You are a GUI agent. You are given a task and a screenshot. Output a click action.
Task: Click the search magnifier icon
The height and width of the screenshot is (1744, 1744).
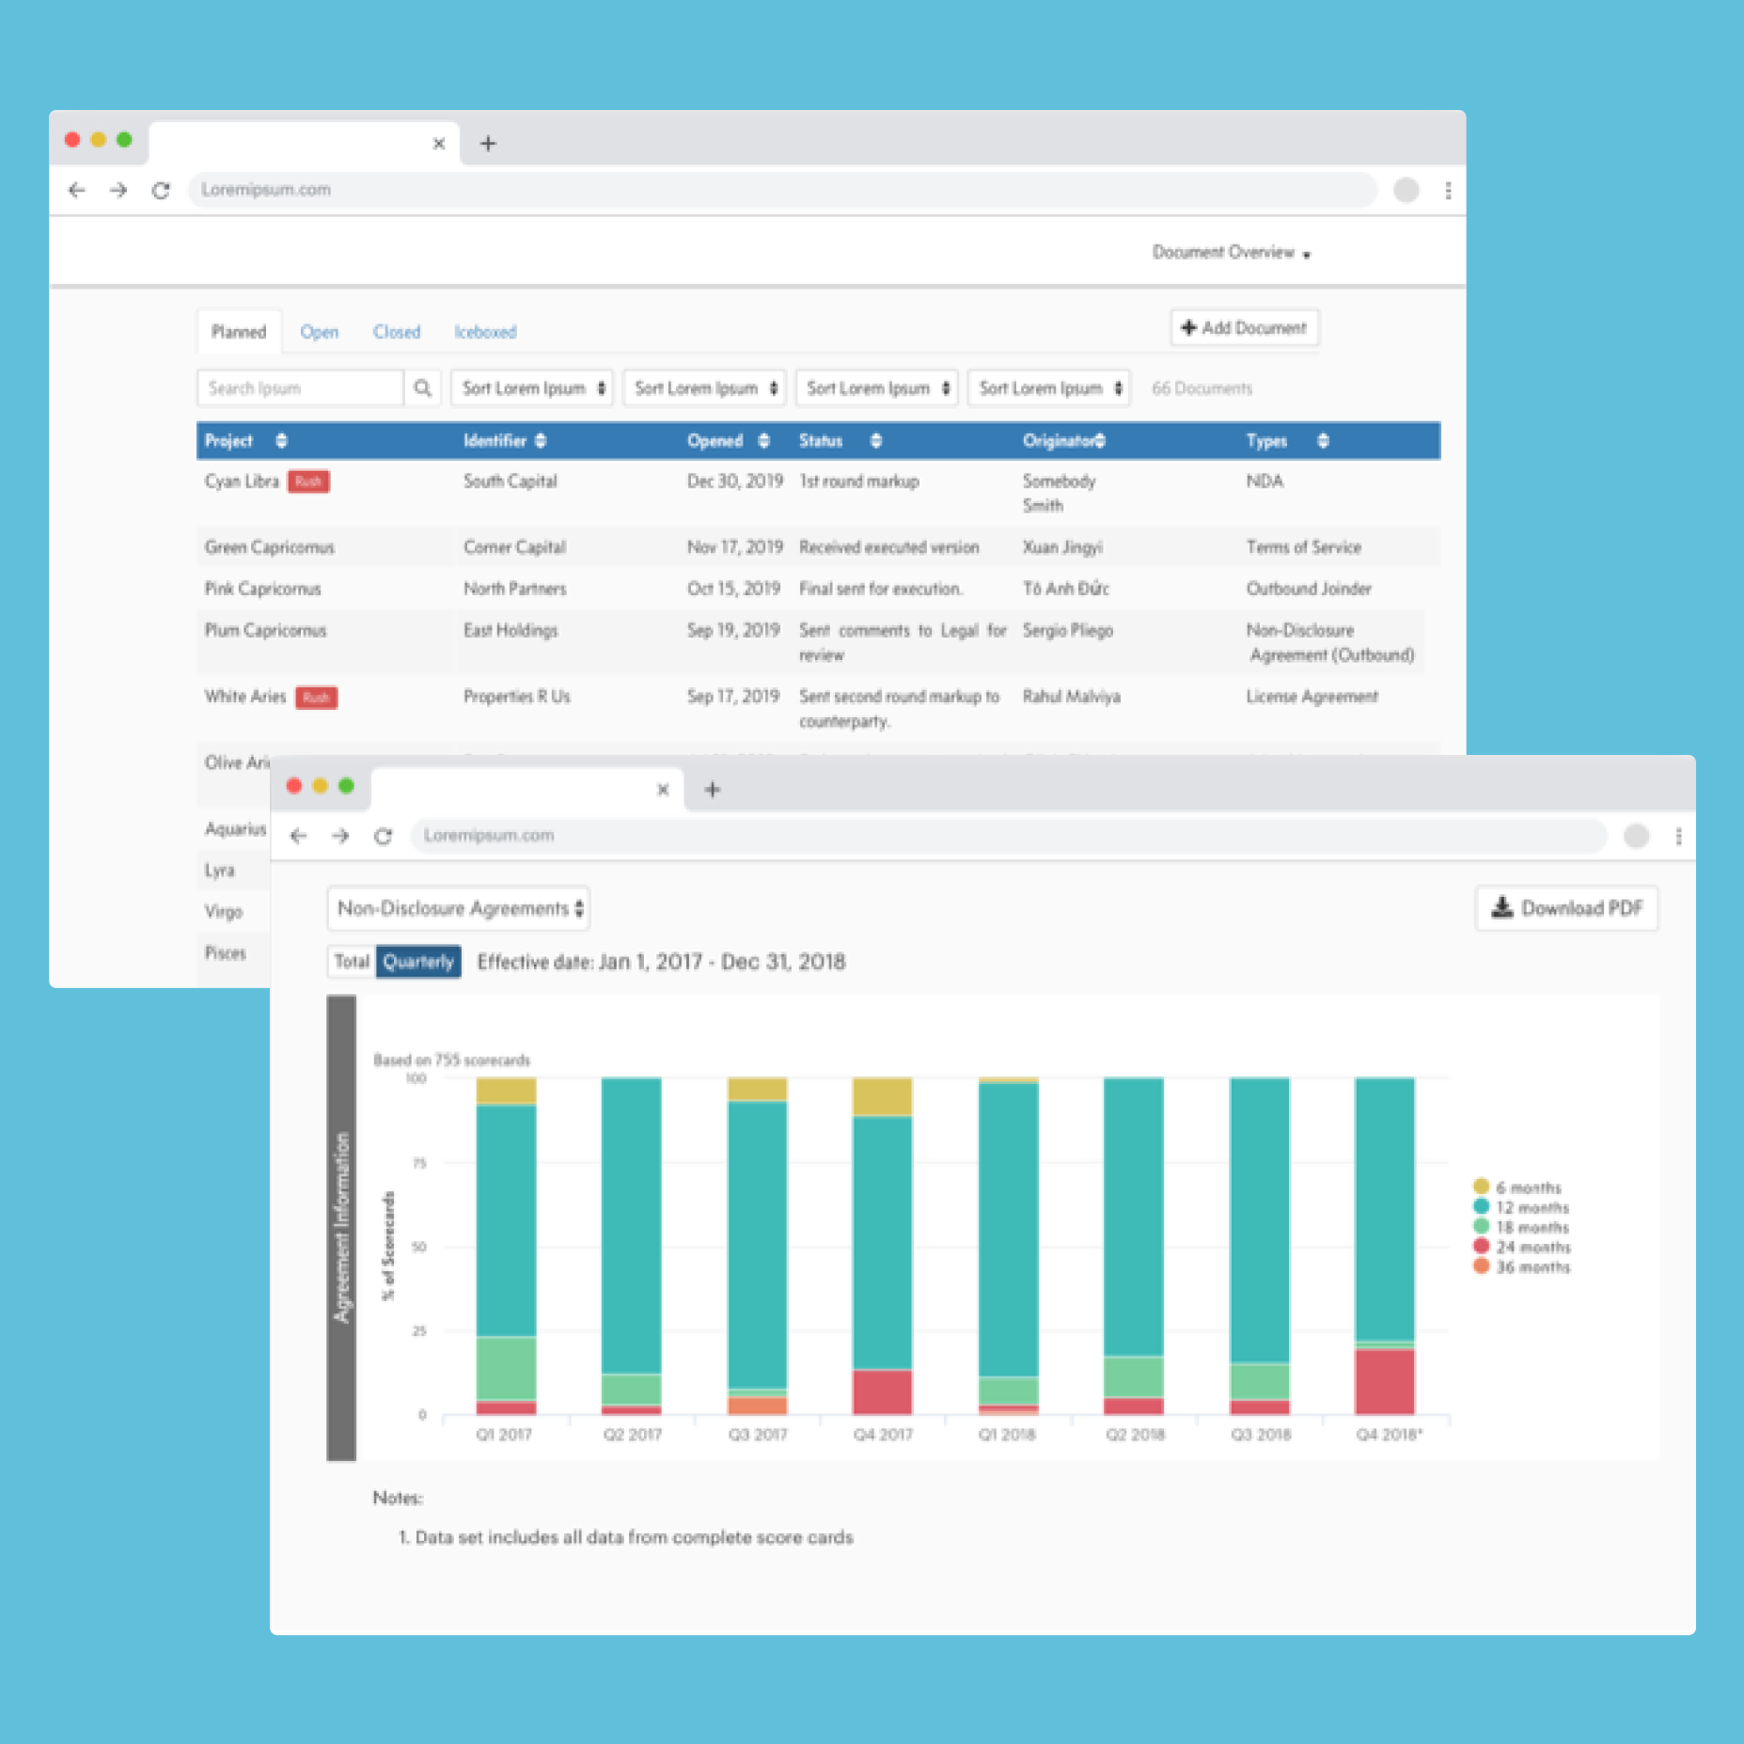(x=423, y=388)
